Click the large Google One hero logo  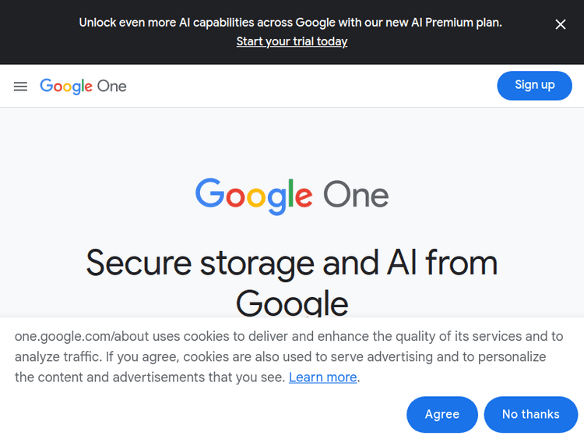pos(292,195)
